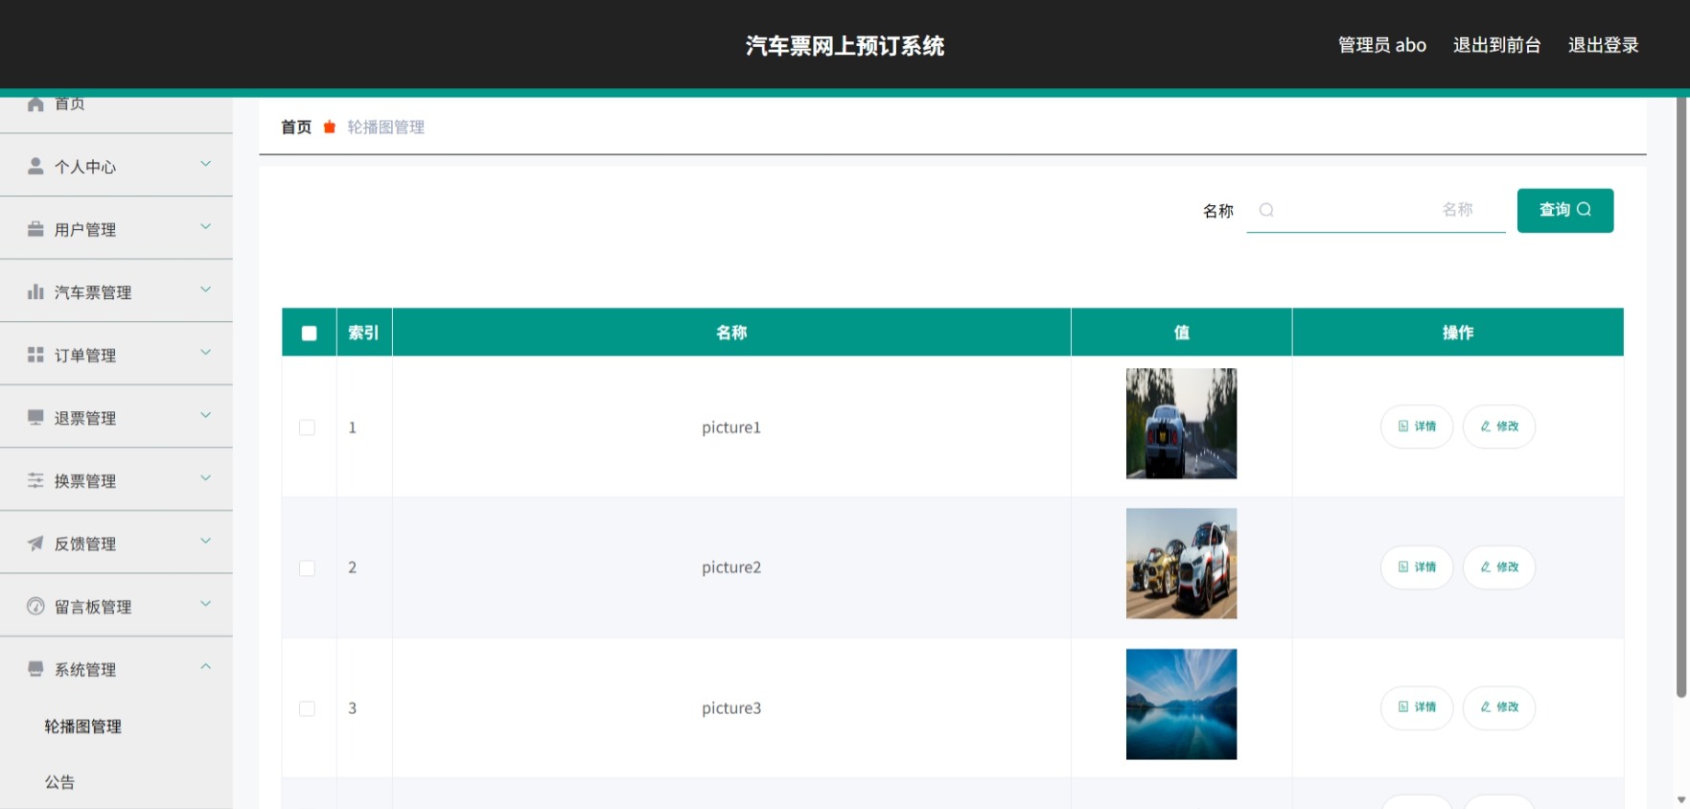Click the monitor icon beside 退票管理

35,417
